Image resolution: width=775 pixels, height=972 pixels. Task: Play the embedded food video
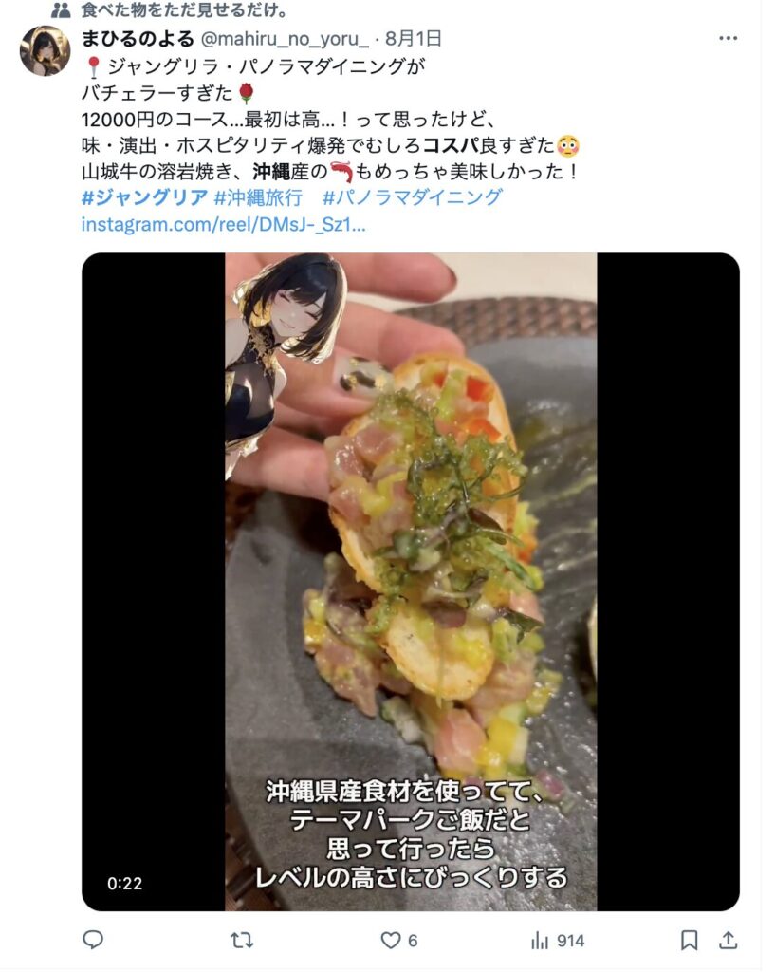[411, 582]
